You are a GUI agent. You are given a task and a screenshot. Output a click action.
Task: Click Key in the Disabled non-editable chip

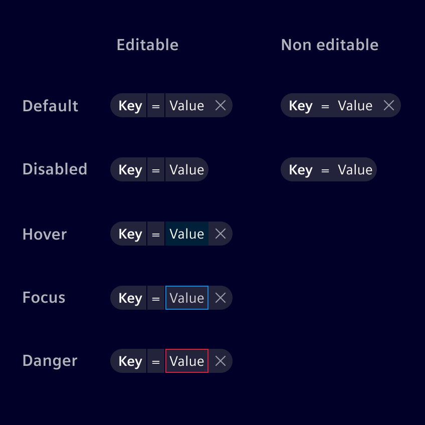pos(301,170)
